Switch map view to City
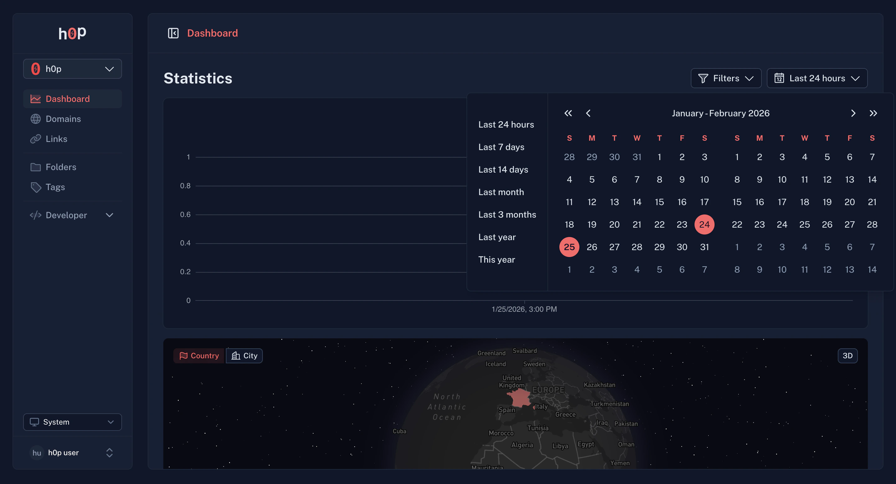 tap(244, 355)
